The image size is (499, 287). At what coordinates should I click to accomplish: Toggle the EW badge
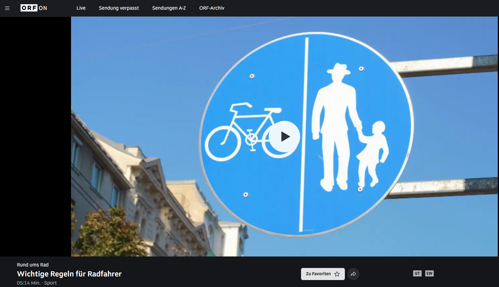(x=429, y=273)
